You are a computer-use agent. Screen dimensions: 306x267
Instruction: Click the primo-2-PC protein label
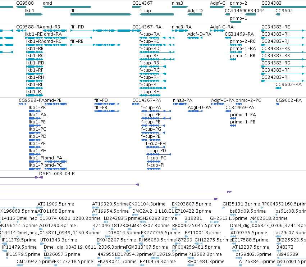(248, 100)
